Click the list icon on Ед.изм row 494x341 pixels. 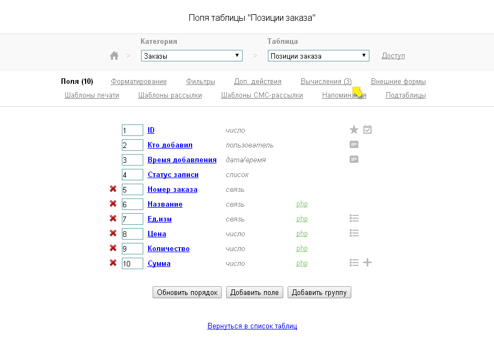[x=354, y=219]
